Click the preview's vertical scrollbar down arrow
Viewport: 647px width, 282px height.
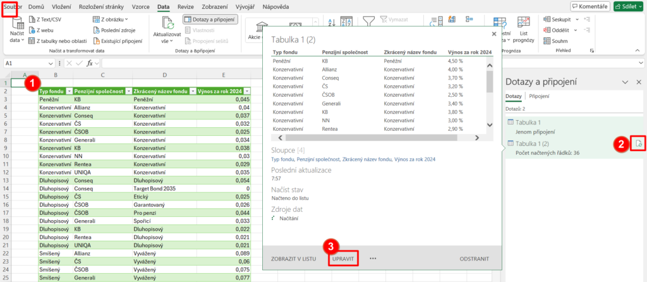[x=490, y=125]
